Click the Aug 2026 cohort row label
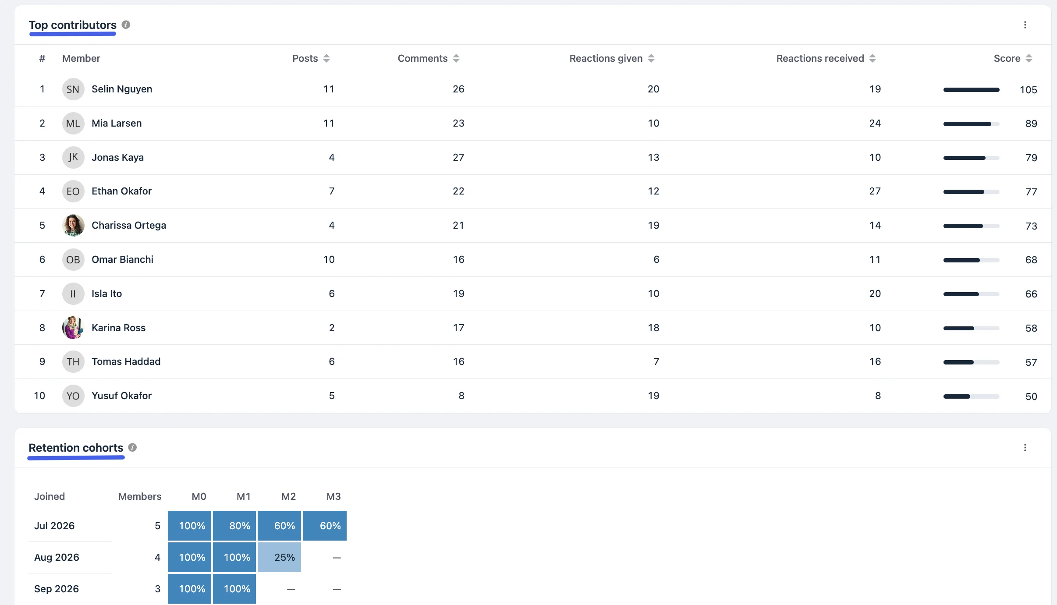 pos(57,557)
